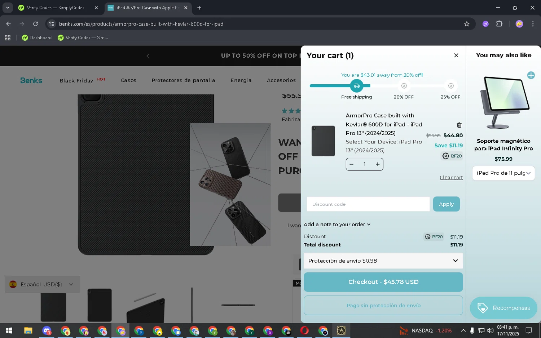Open the Protección de envío dropdown
This screenshot has height=338, width=541.
[x=383, y=261]
